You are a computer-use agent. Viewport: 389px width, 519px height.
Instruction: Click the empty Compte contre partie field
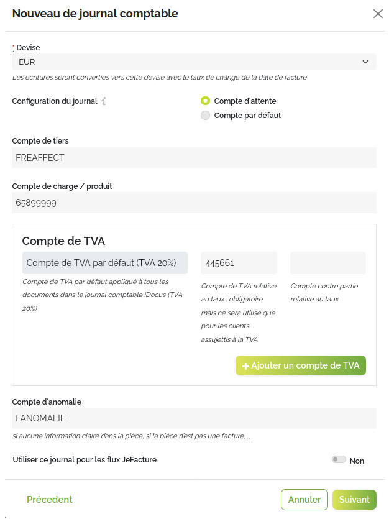[328, 263]
